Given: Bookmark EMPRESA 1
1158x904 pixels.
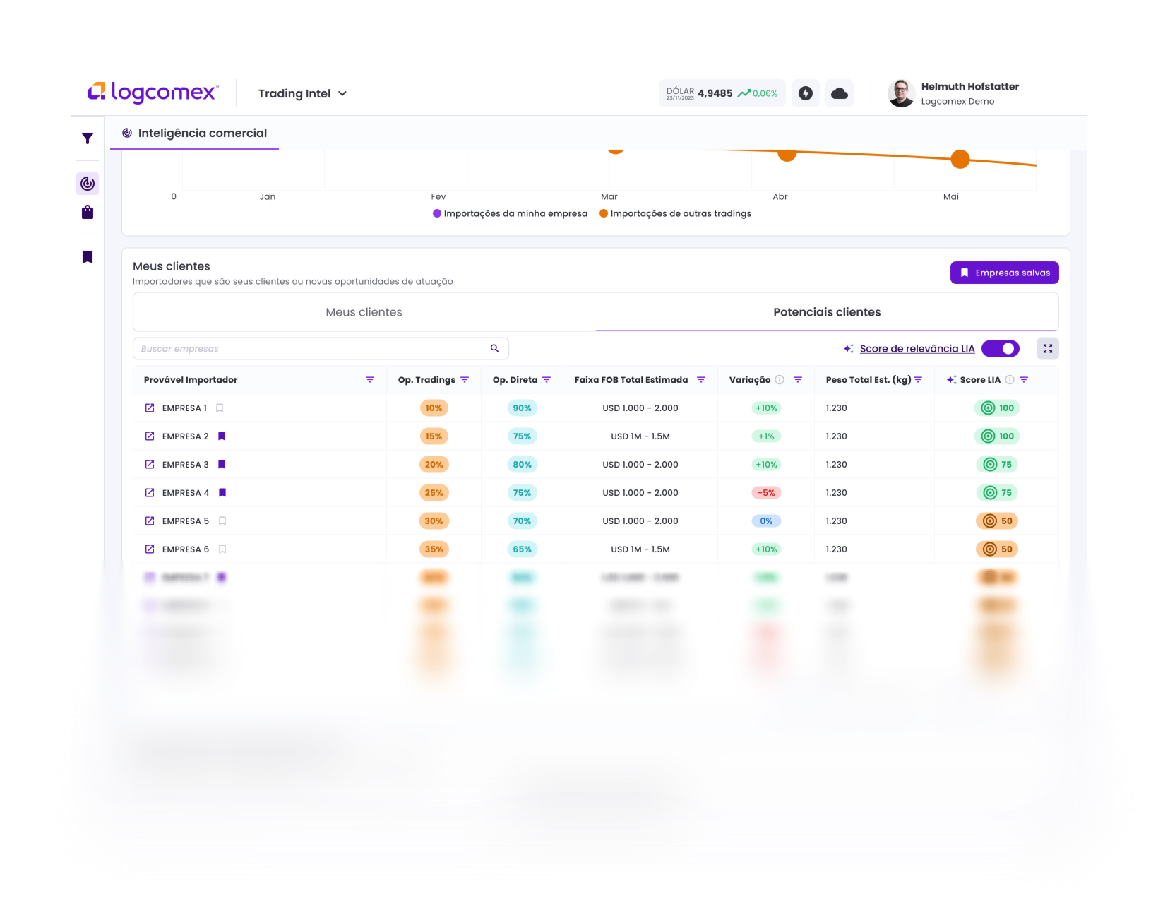Looking at the screenshot, I should click(220, 408).
